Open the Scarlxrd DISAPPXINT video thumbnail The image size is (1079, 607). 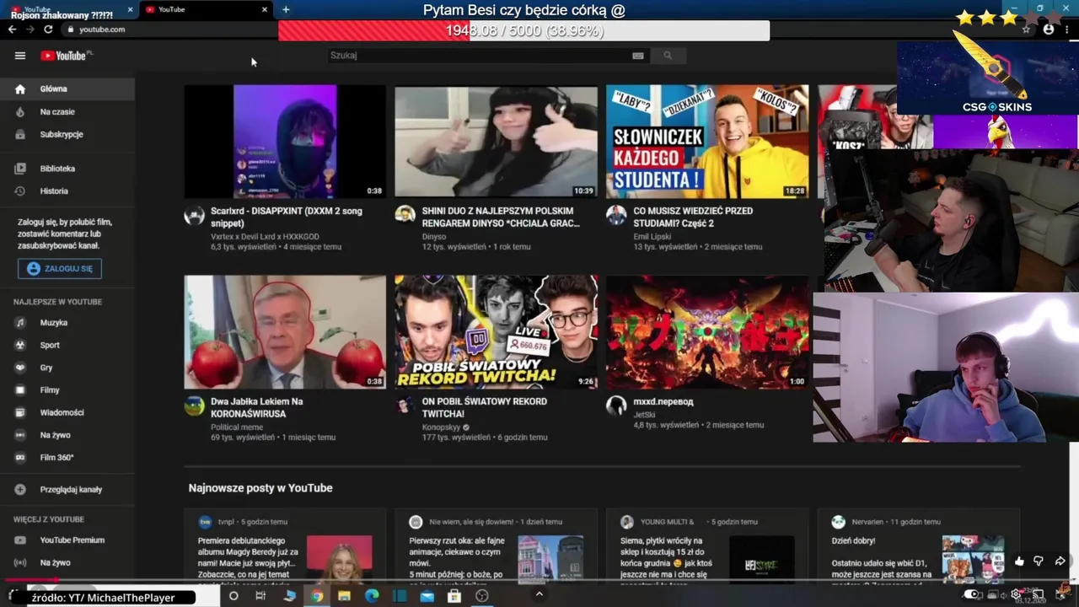click(285, 141)
